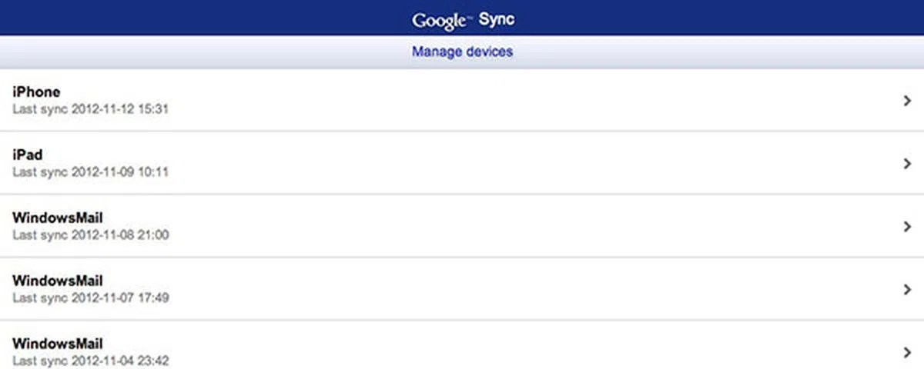Open chevron for WindowsMail synced 2012-11-04
Viewport: 924px width, 369px height.
(907, 352)
